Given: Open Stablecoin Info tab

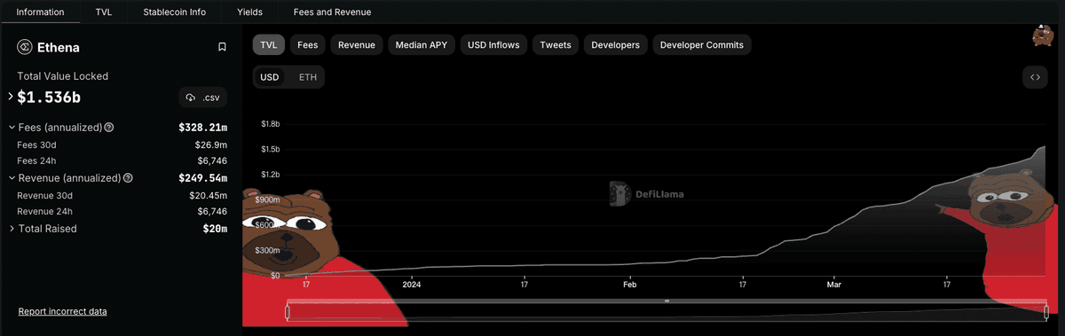Looking at the screenshot, I should (175, 12).
